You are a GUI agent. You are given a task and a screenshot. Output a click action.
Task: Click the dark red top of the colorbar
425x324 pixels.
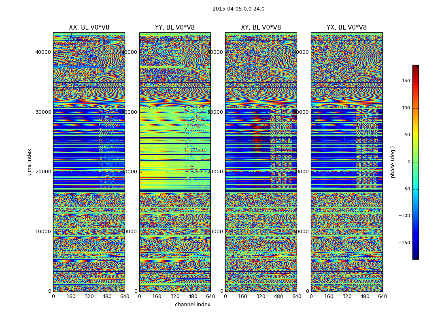click(x=415, y=67)
